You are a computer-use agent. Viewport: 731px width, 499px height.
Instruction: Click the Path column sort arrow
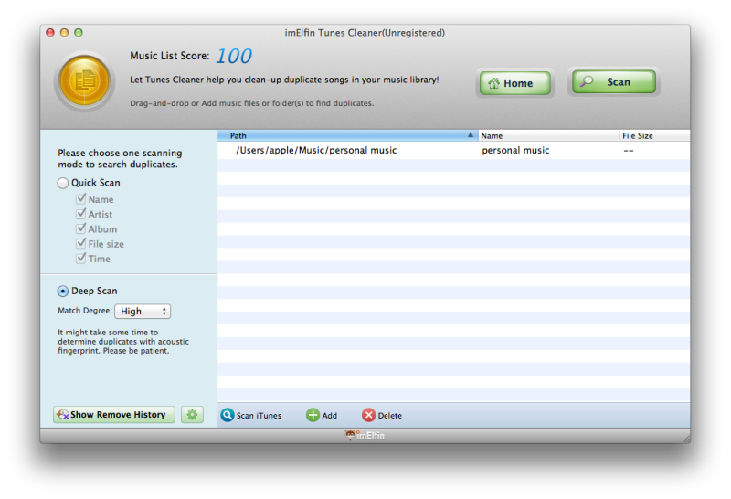pyautogui.click(x=471, y=134)
